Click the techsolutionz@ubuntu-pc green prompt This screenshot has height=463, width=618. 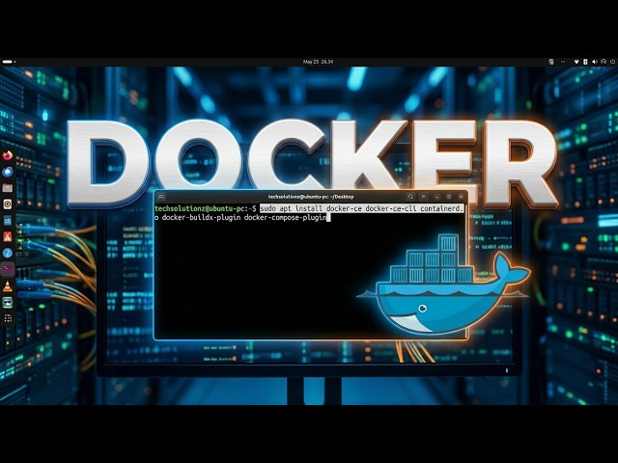pyautogui.click(x=202, y=208)
